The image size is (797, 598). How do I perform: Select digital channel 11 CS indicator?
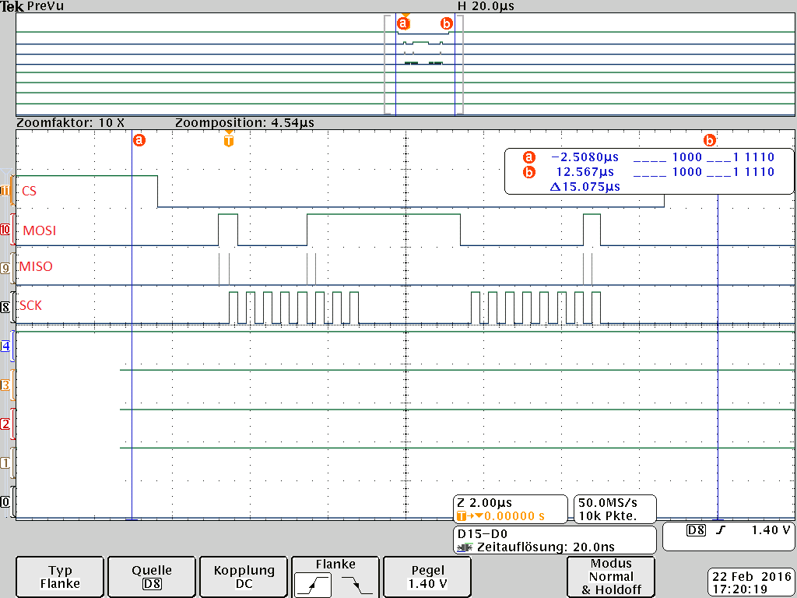[x=5, y=191]
